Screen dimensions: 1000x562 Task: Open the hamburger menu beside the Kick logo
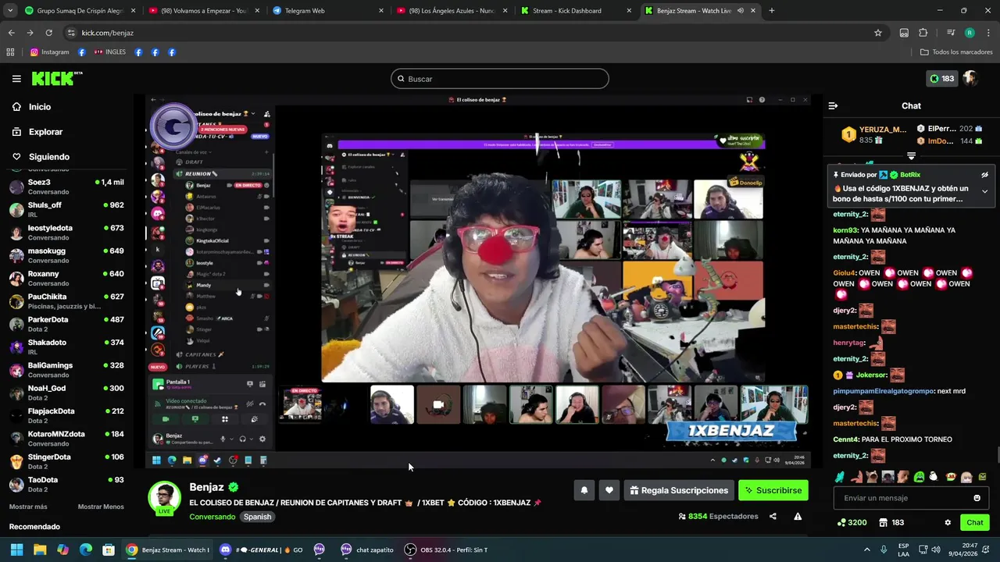[16, 79]
